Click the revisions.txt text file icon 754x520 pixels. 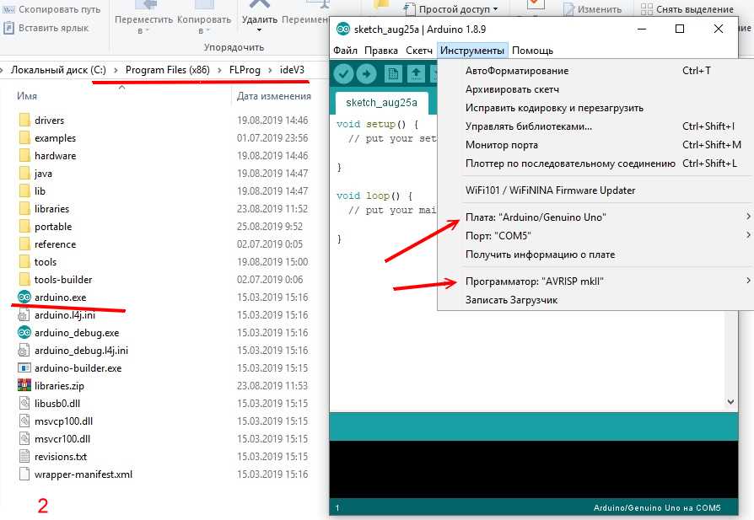tap(24, 457)
